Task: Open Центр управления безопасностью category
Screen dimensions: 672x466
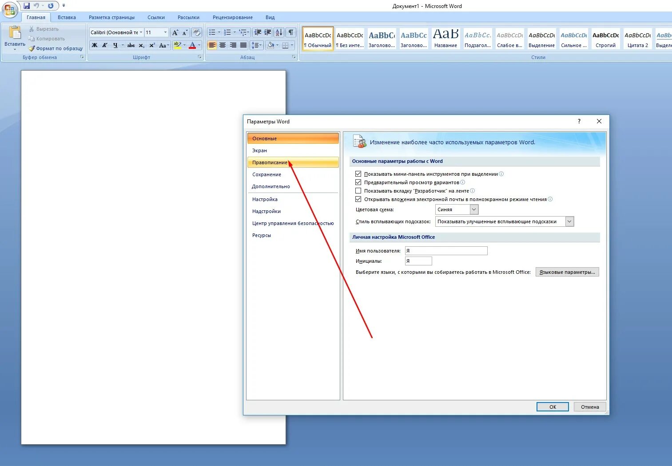Action: tap(293, 223)
